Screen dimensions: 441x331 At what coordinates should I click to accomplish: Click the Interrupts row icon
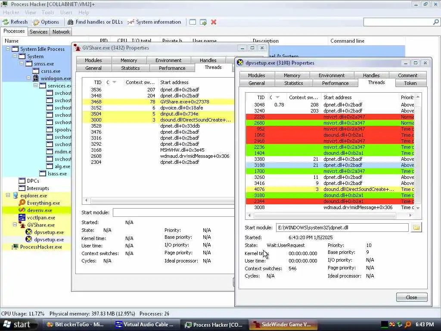point(22,188)
